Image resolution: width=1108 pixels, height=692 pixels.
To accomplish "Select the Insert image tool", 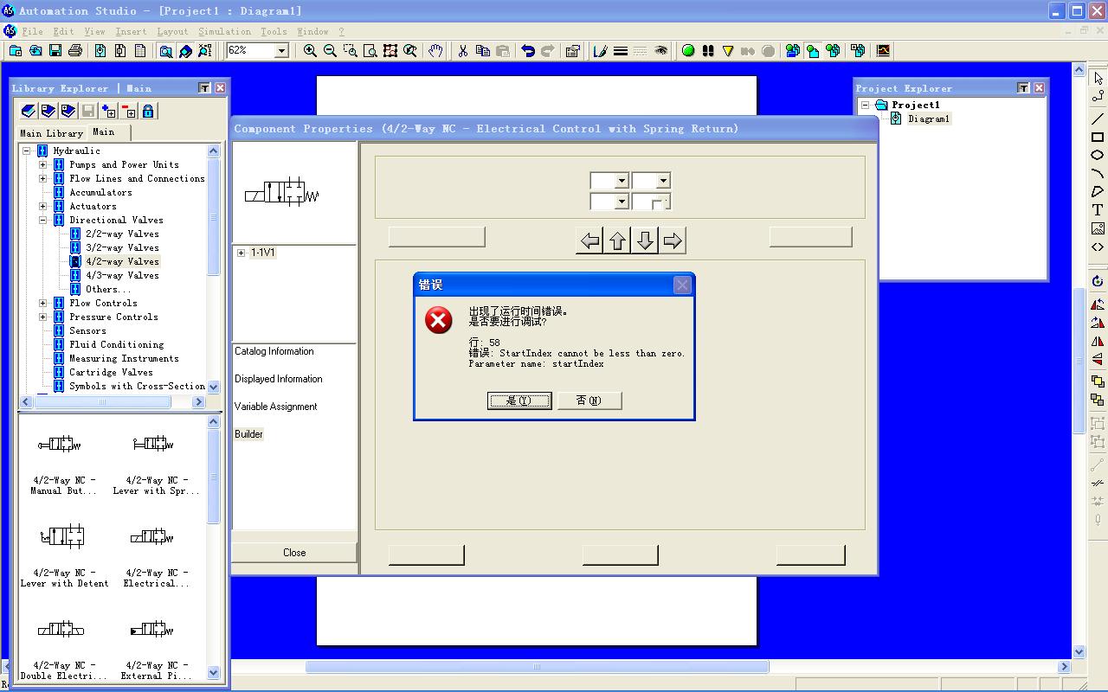I will click(1098, 228).
